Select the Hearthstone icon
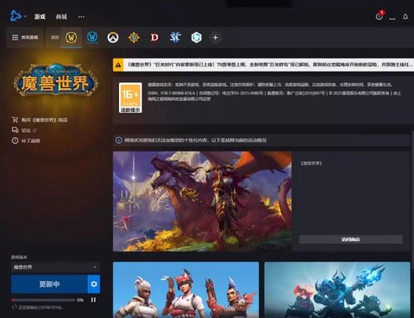 tap(134, 37)
